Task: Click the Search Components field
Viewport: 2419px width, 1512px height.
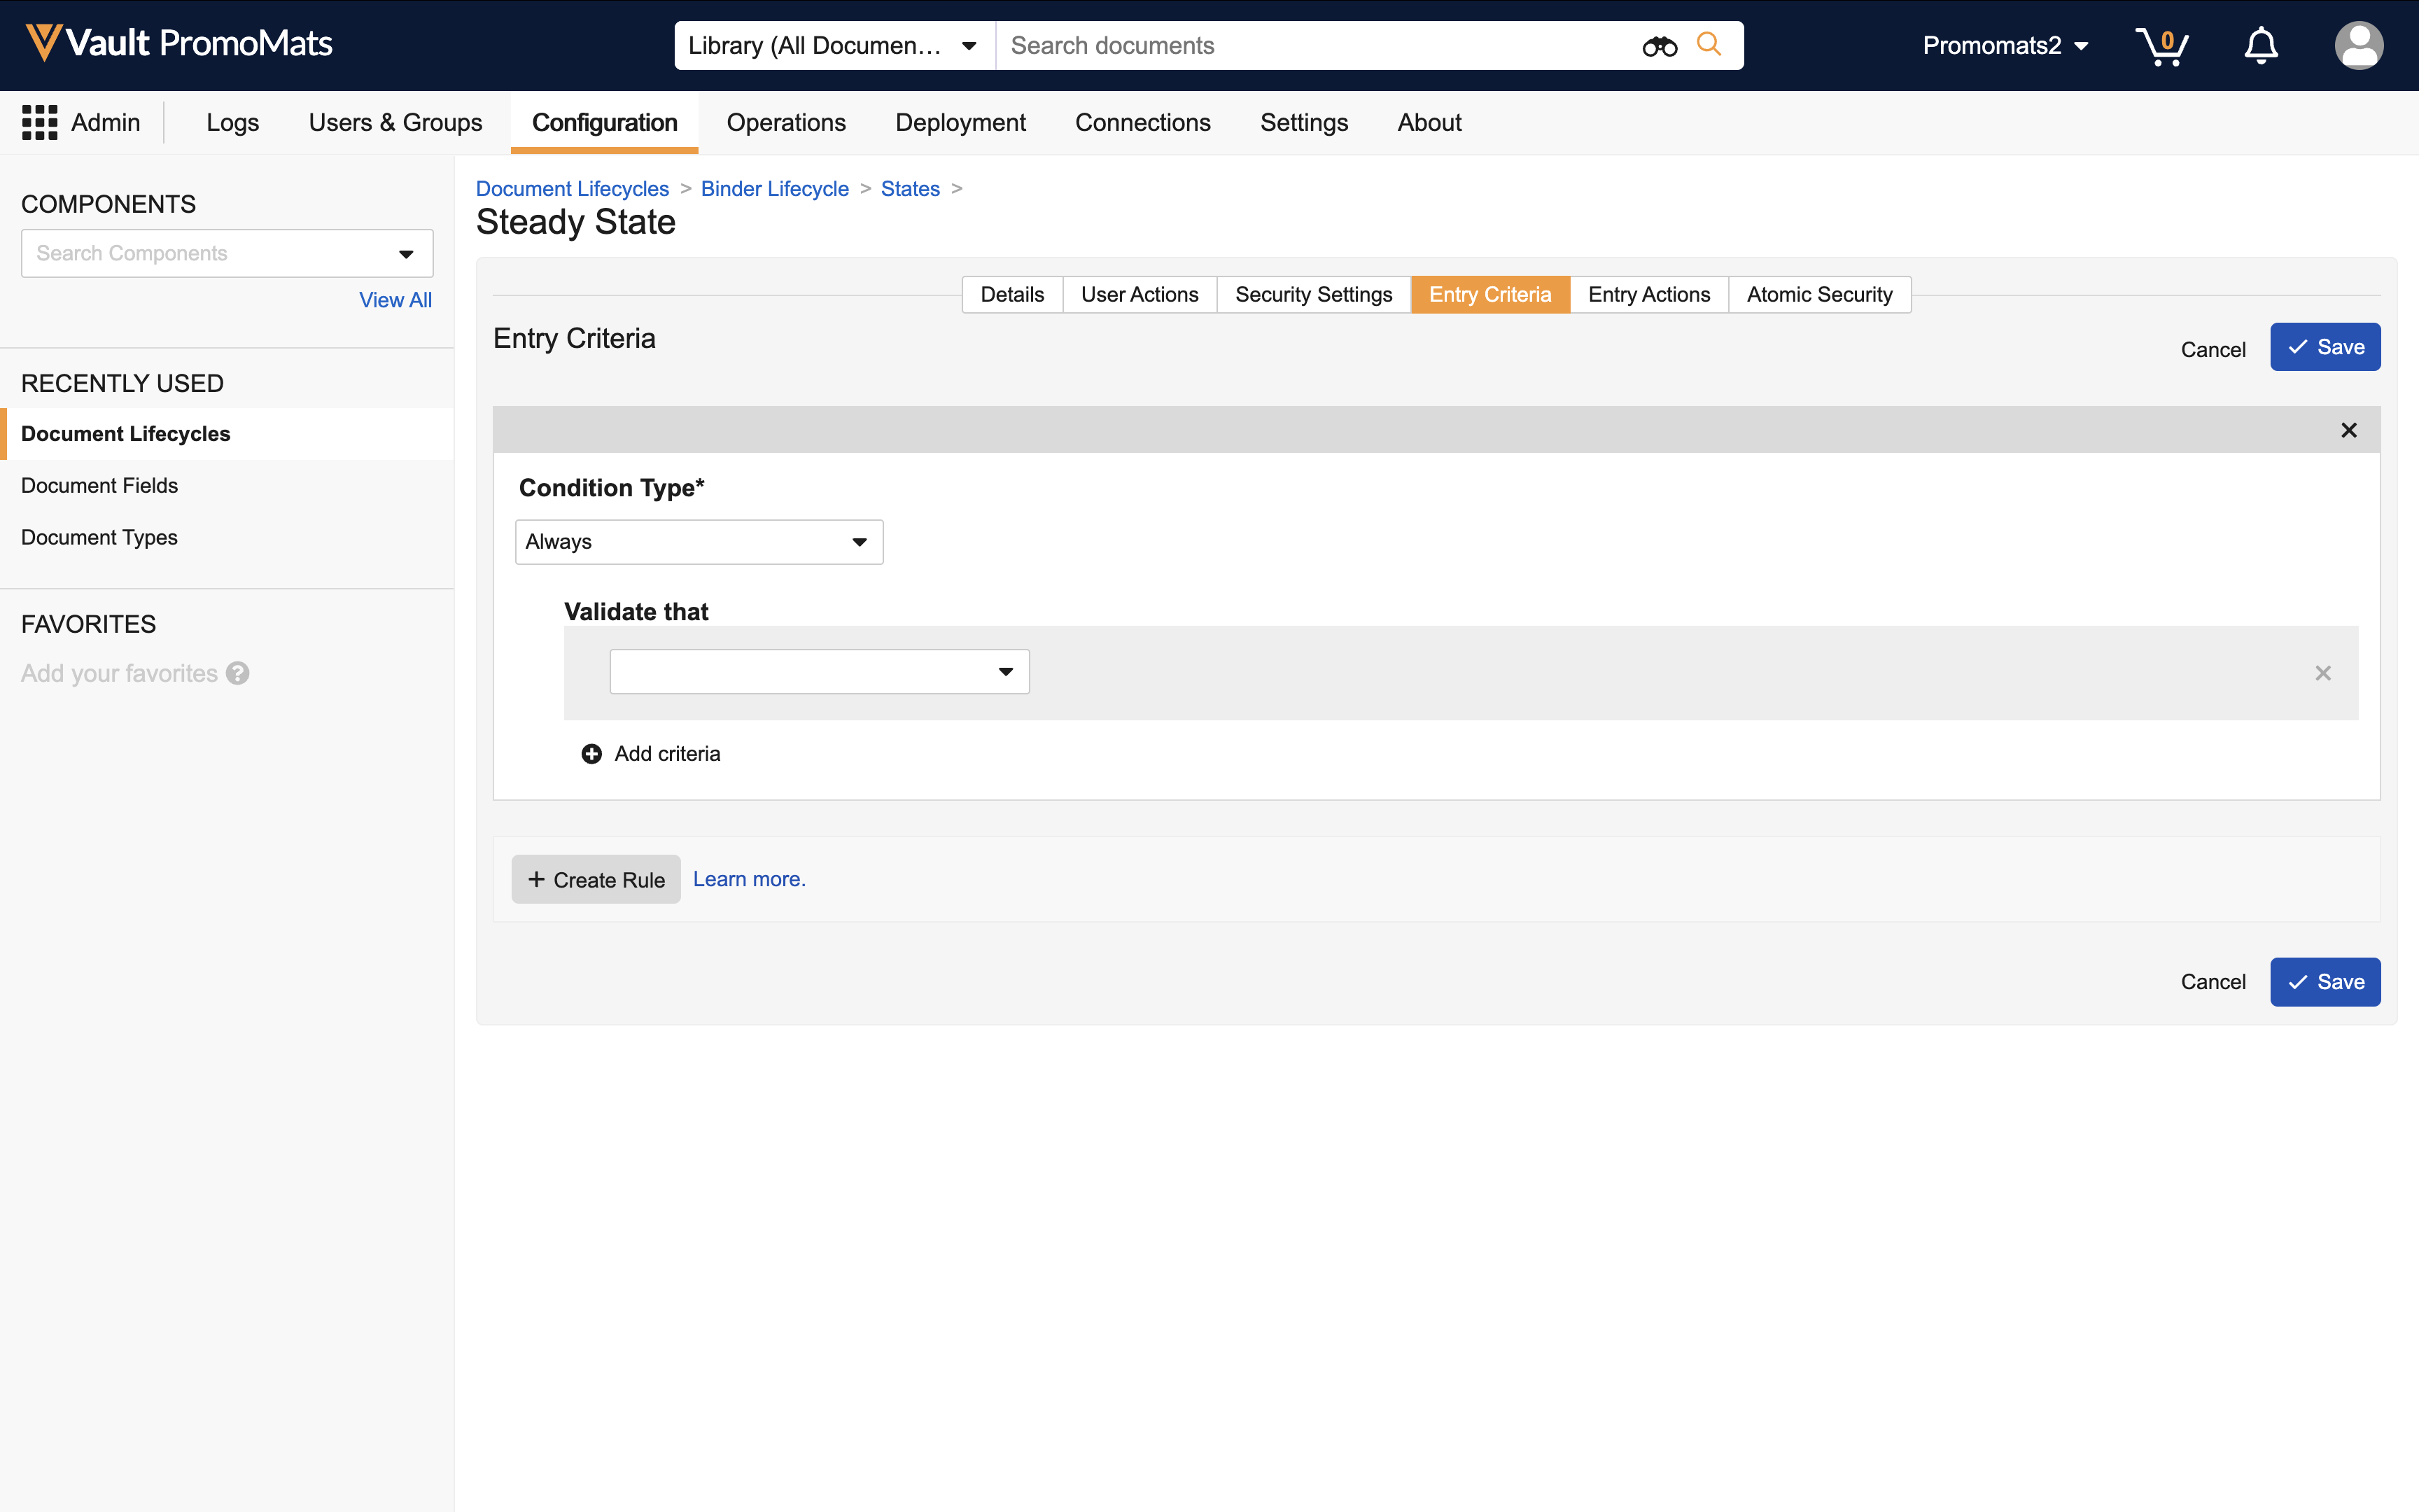Action: [210, 254]
